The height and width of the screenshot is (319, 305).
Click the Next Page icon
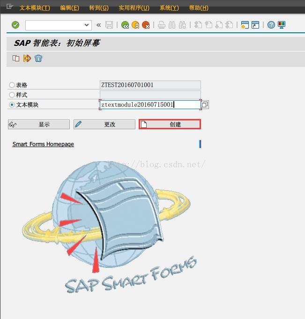219,25
